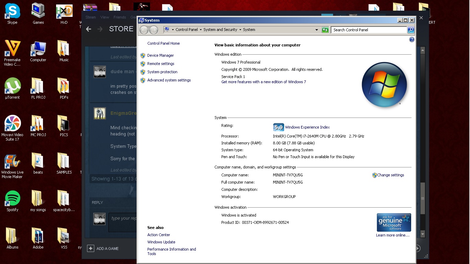Open the Skype desktop shortcut
This screenshot has width=470, height=264.
coord(12,14)
